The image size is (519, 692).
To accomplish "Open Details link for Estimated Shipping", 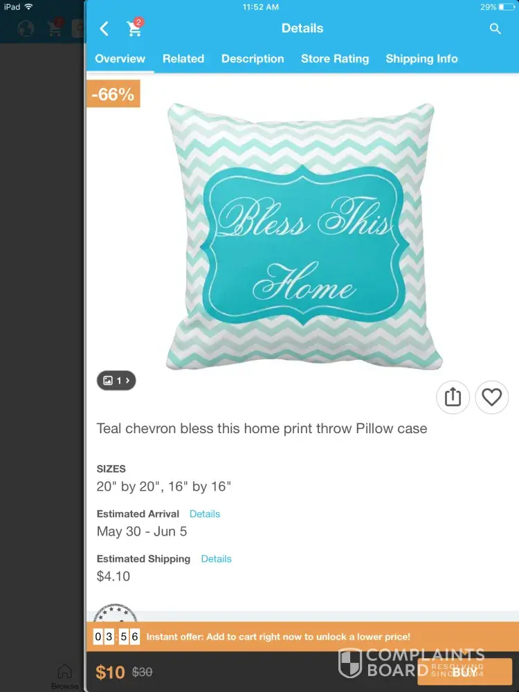I will pyautogui.click(x=216, y=558).
